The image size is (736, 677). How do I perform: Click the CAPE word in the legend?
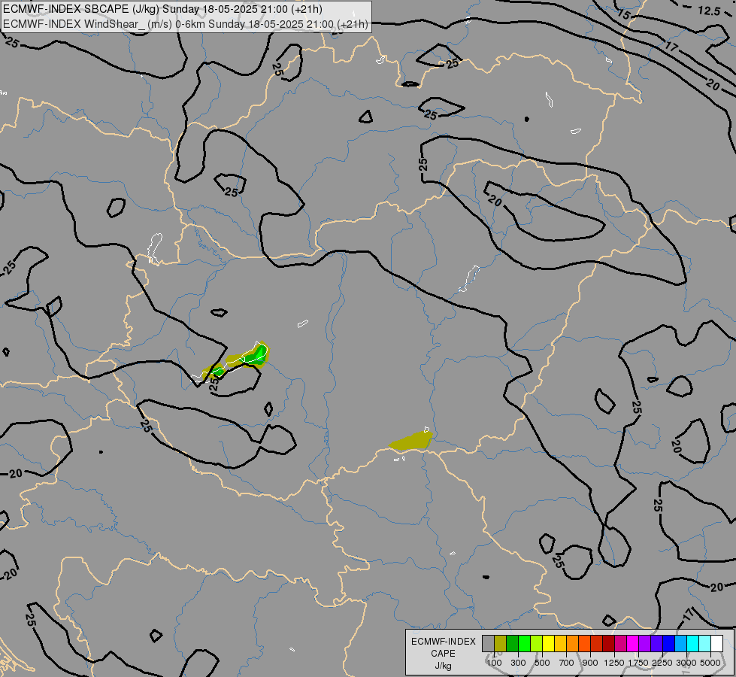[x=443, y=654]
